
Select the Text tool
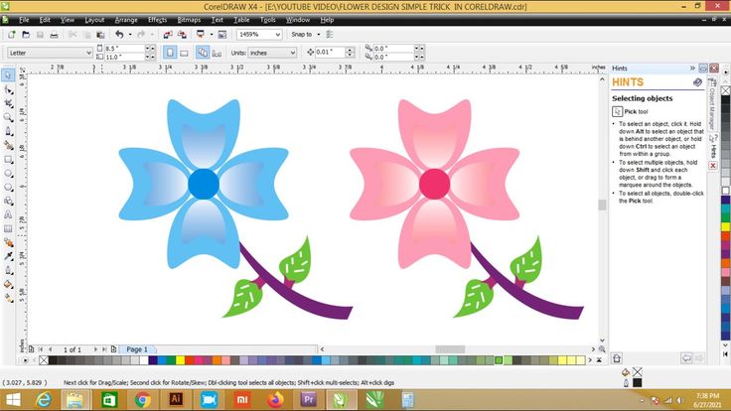click(x=8, y=213)
